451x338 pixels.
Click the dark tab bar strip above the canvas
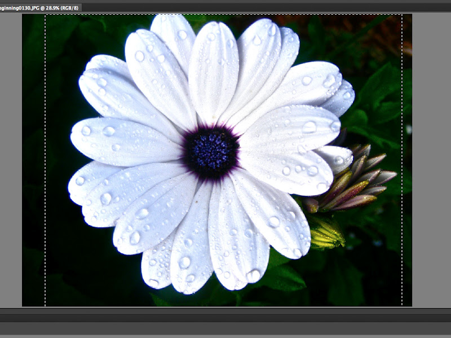click(225, 7)
